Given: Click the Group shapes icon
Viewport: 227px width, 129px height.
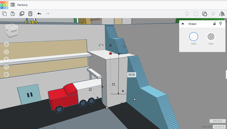Looking at the screenshot, I should point(196,14).
